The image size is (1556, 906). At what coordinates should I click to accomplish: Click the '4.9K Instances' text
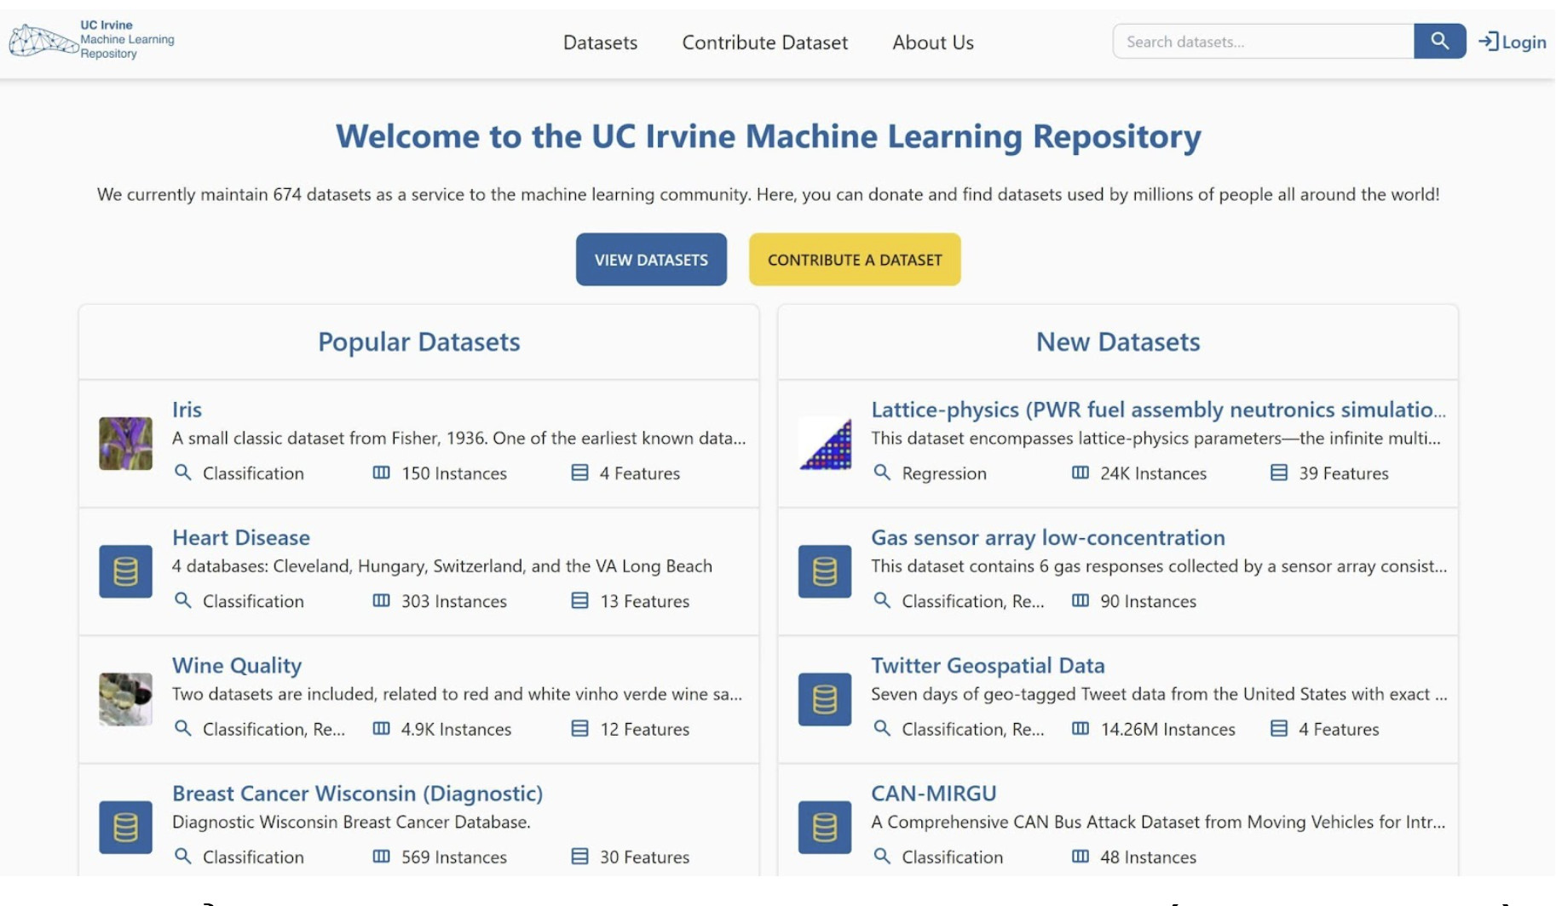click(456, 729)
